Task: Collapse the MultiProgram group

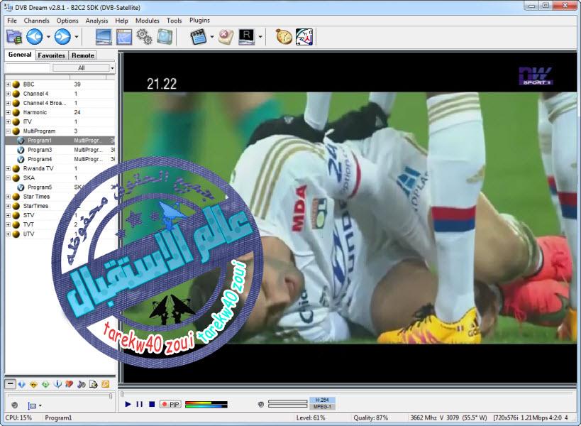Action: [8, 131]
